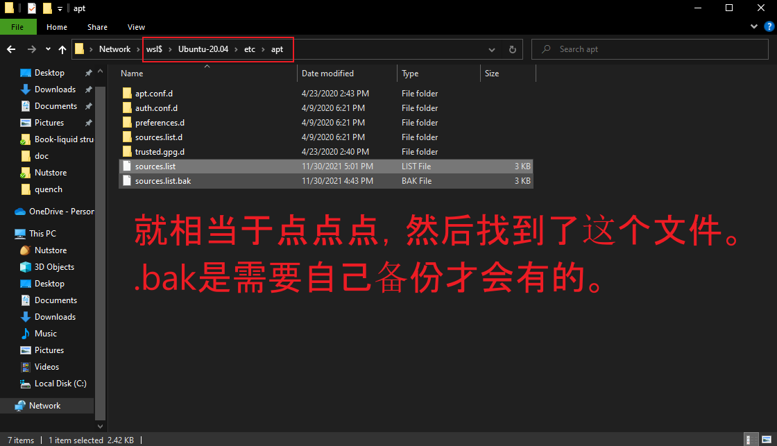This screenshot has width=777, height=446.
Task: Click the Ubuntu-20.04 breadcrumb segment
Action: pyautogui.click(x=203, y=49)
